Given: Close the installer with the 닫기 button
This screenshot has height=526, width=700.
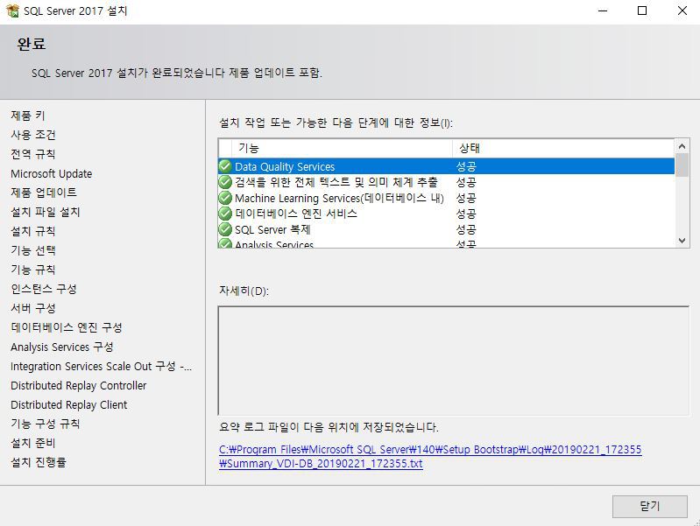Looking at the screenshot, I should [649, 507].
